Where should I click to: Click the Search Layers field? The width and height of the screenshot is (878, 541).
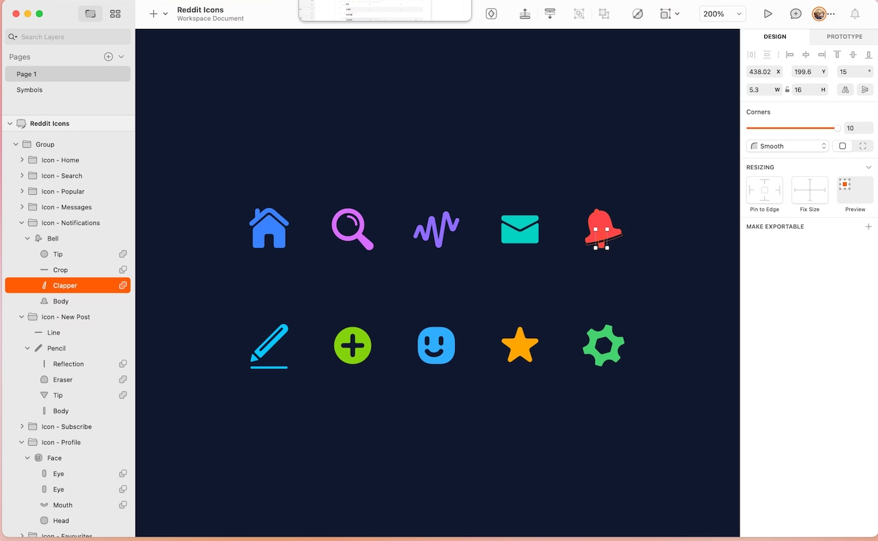(x=68, y=37)
